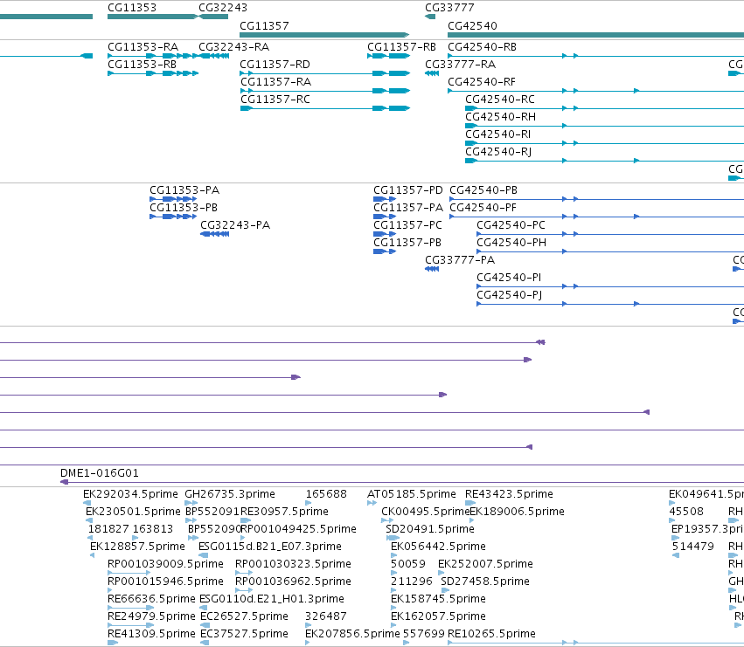This screenshot has width=744, height=647.
Task: Click the CG42540-RI transcript label
Action: pos(497,134)
